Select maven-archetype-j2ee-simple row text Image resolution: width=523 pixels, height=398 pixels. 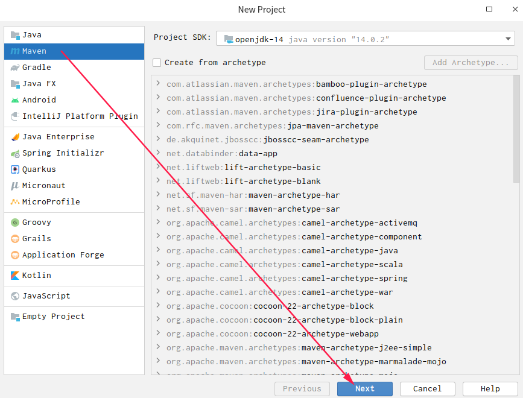[x=299, y=348]
